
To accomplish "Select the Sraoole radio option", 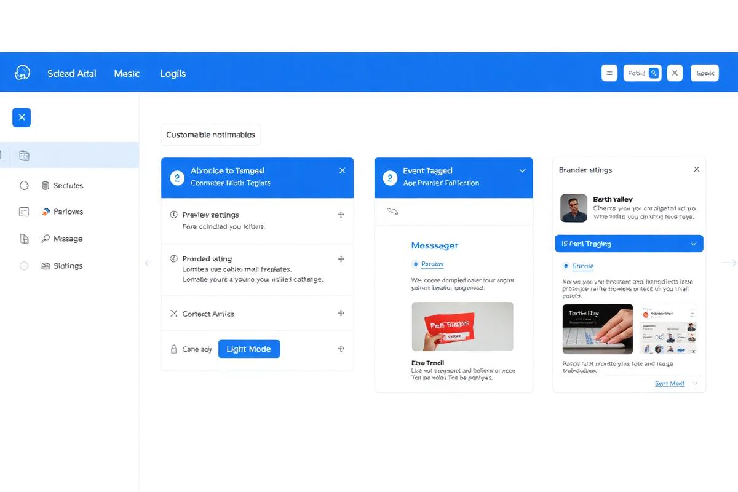I will click(566, 266).
